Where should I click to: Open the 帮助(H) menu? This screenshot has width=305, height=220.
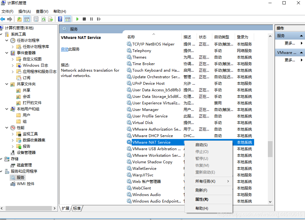[60, 12]
